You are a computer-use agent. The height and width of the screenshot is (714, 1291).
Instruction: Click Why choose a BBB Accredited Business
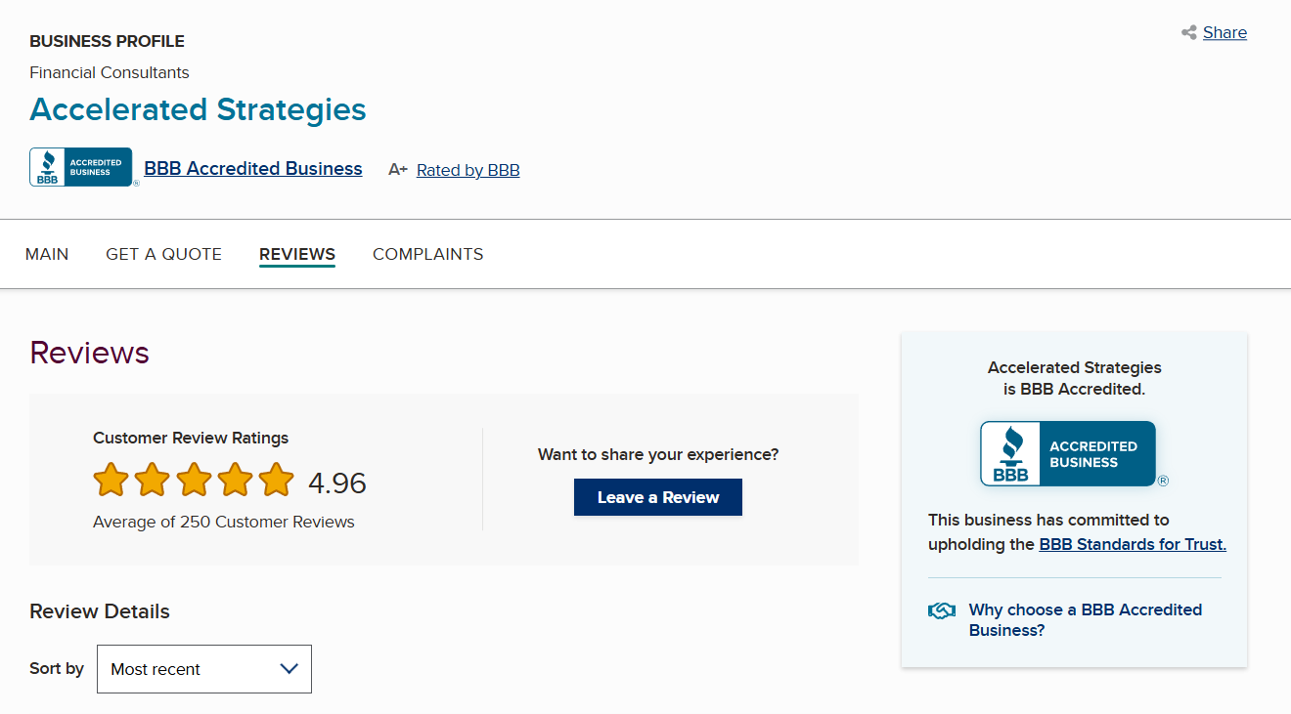point(1085,620)
